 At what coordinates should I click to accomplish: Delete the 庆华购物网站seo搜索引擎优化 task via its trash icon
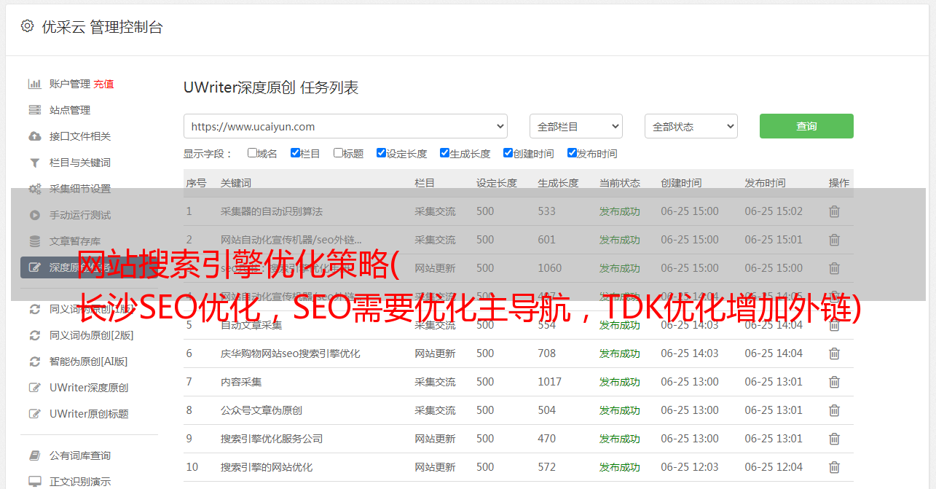835,353
